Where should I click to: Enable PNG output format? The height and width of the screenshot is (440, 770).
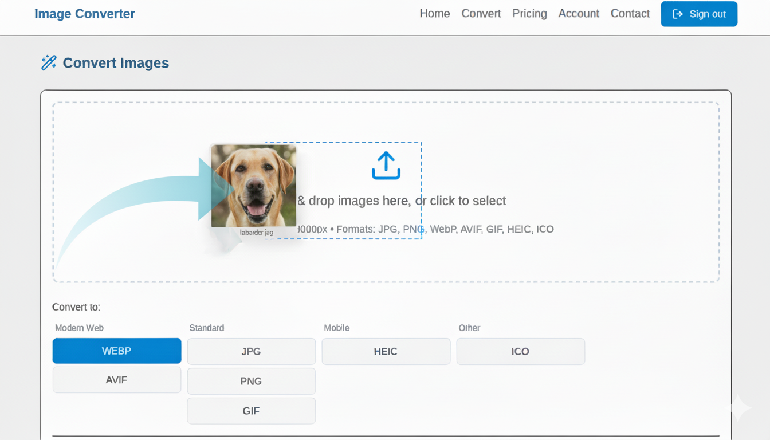[251, 381]
